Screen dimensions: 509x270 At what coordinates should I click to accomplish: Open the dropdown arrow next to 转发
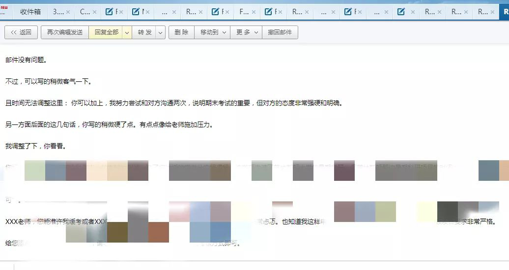point(160,32)
